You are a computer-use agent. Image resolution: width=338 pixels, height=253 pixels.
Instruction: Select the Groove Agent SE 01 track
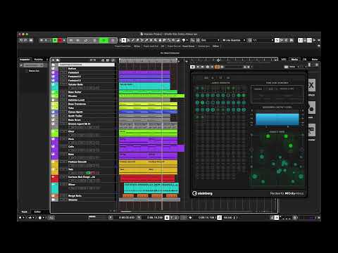[x=79, y=124]
